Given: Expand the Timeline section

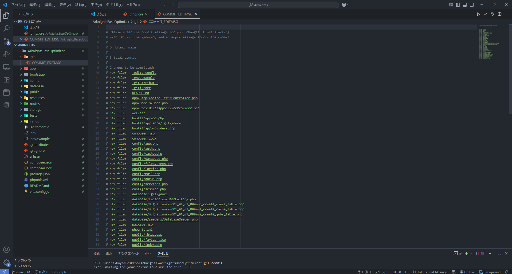Looking at the screenshot, I should point(15,266).
